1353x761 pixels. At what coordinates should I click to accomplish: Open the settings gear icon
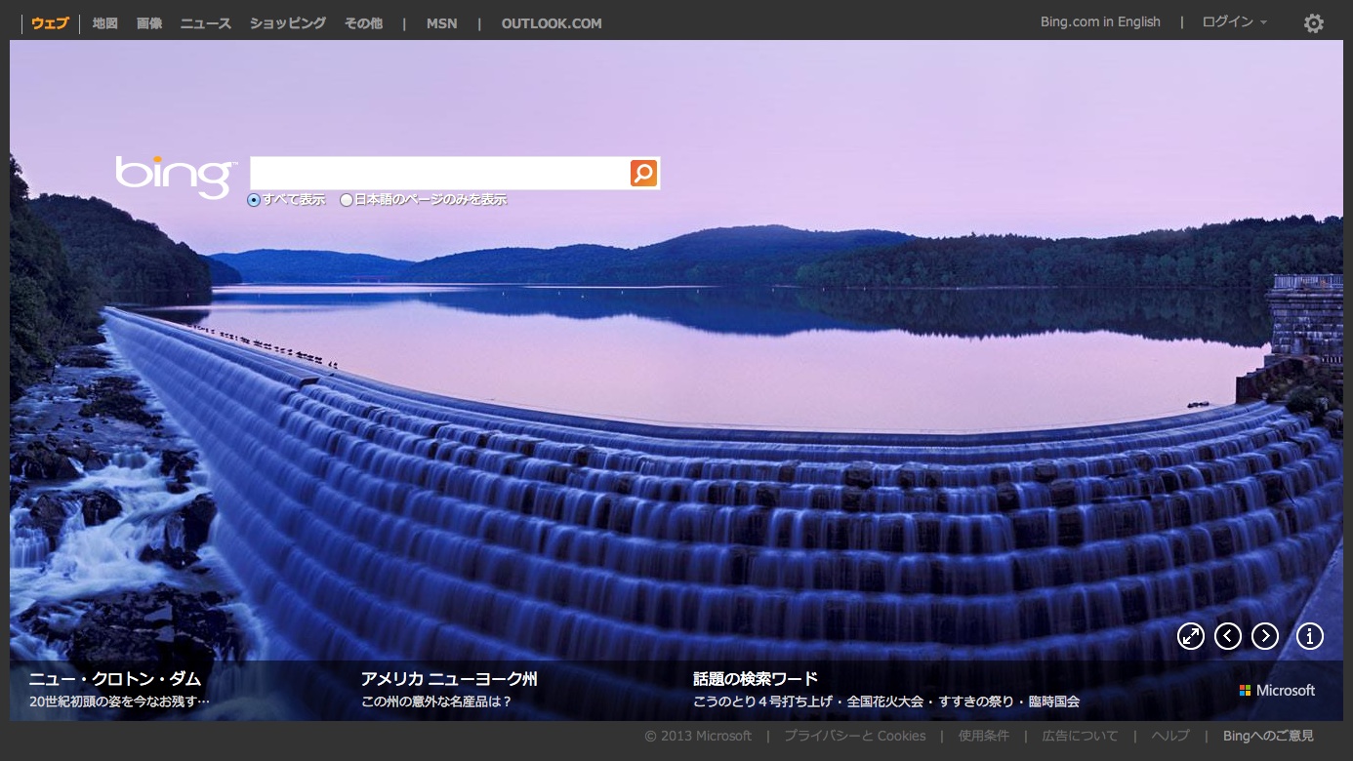pyautogui.click(x=1314, y=23)
